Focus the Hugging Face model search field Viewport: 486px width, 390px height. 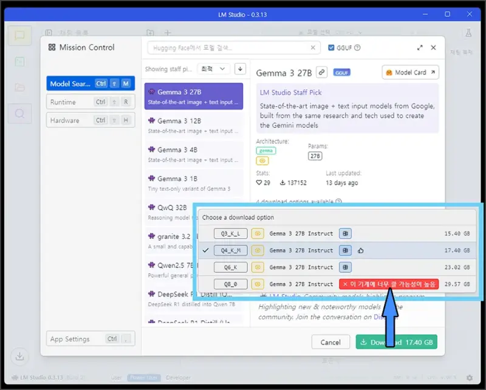234,48
